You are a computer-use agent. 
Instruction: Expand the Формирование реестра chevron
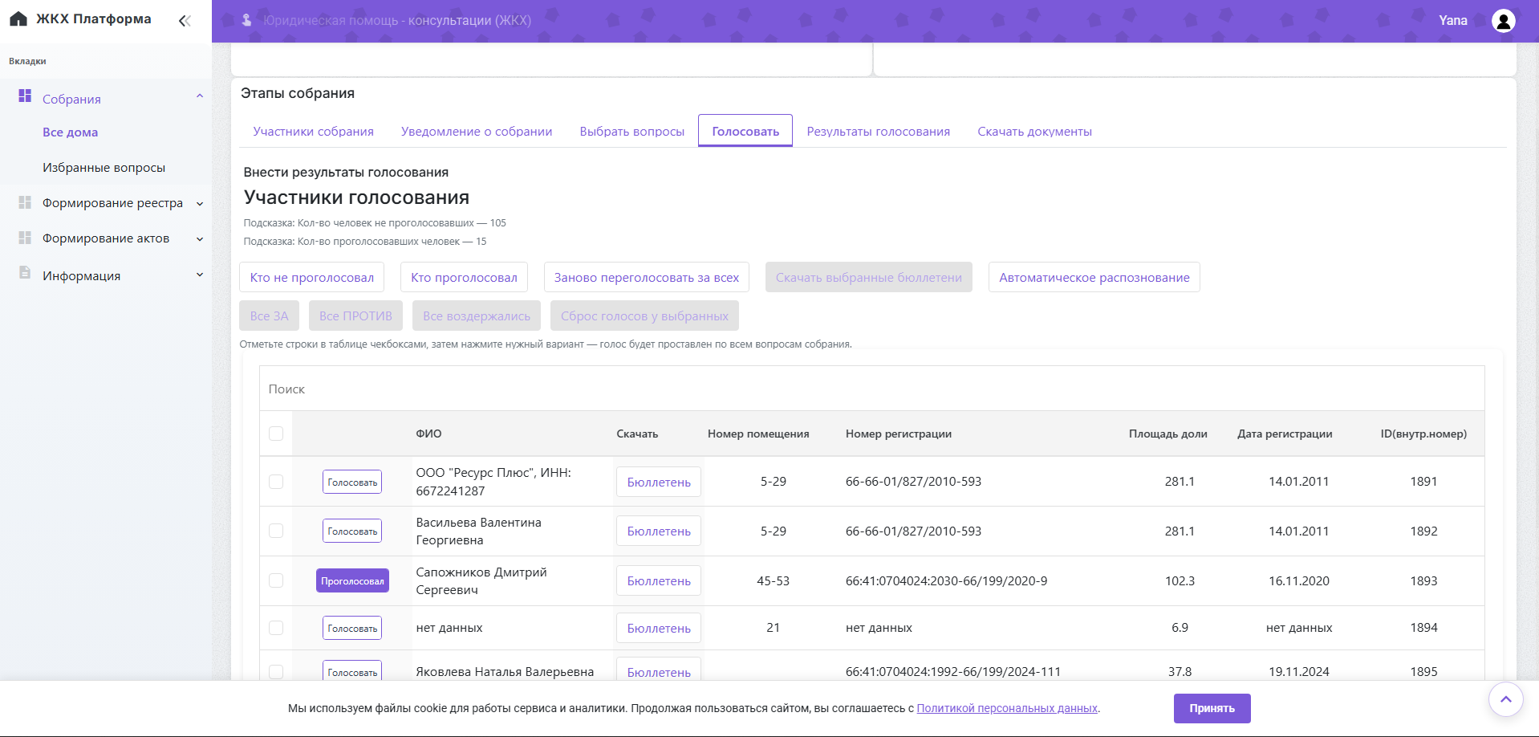point(200,204)
